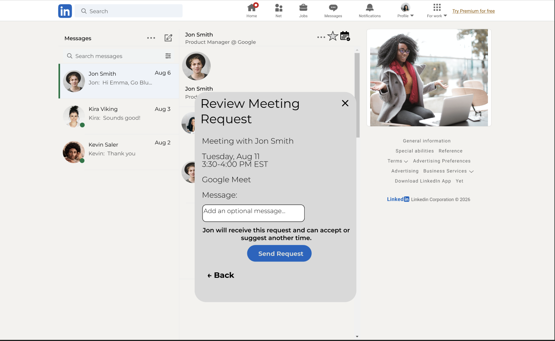Open the Profile avatar menu
Image resolution: width=555 pixels, height=341 pixels.
tap(405, 11)
